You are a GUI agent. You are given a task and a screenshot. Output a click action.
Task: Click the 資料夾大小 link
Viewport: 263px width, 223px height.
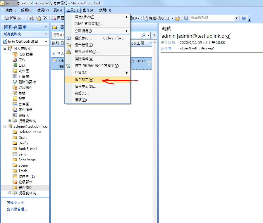pyautogui.click(x=16, y=203)
